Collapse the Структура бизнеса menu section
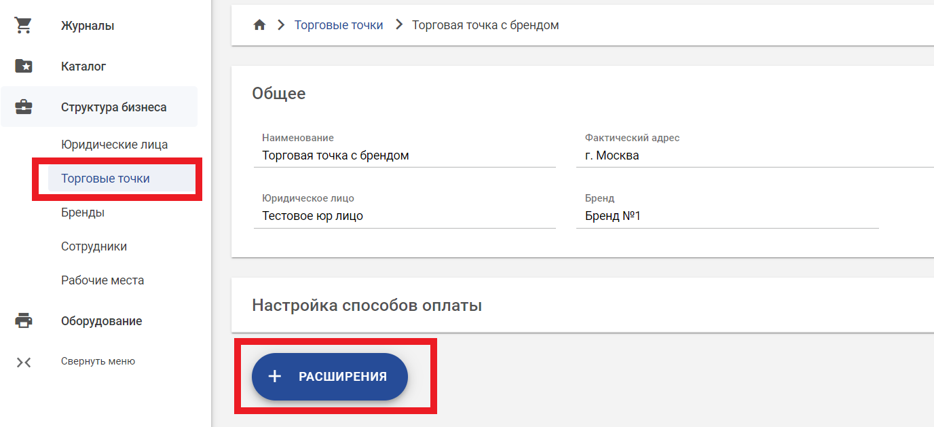The width and height of the screenshot is (934, 427). click(x=99, y=107)
